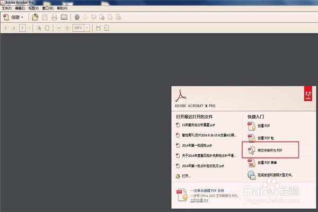This screenshot has width=318, height=212.
Task: Click the green folder icon beside 打开...
Action: coord(178,176)
